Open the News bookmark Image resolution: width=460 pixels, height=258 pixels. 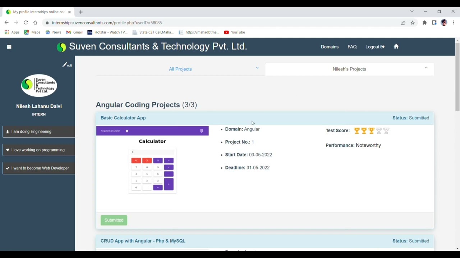click(53, 32)
